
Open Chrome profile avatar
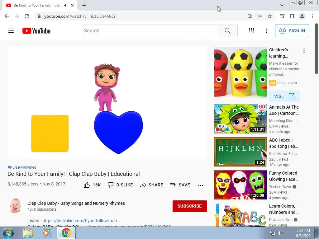pos(302,16)
